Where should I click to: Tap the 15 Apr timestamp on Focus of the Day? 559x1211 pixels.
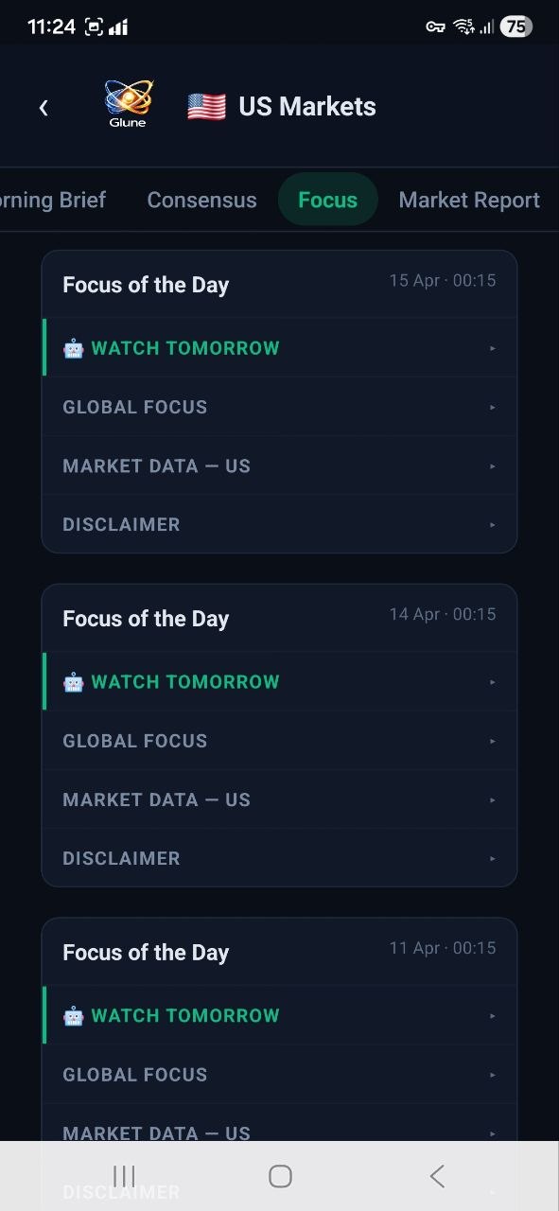(x=442, y=280)
